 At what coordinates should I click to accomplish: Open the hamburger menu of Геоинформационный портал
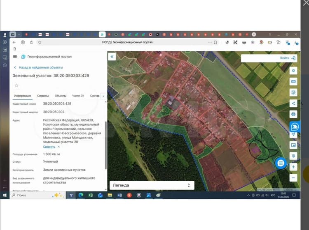pyautogui.click(x=15, y=57)
